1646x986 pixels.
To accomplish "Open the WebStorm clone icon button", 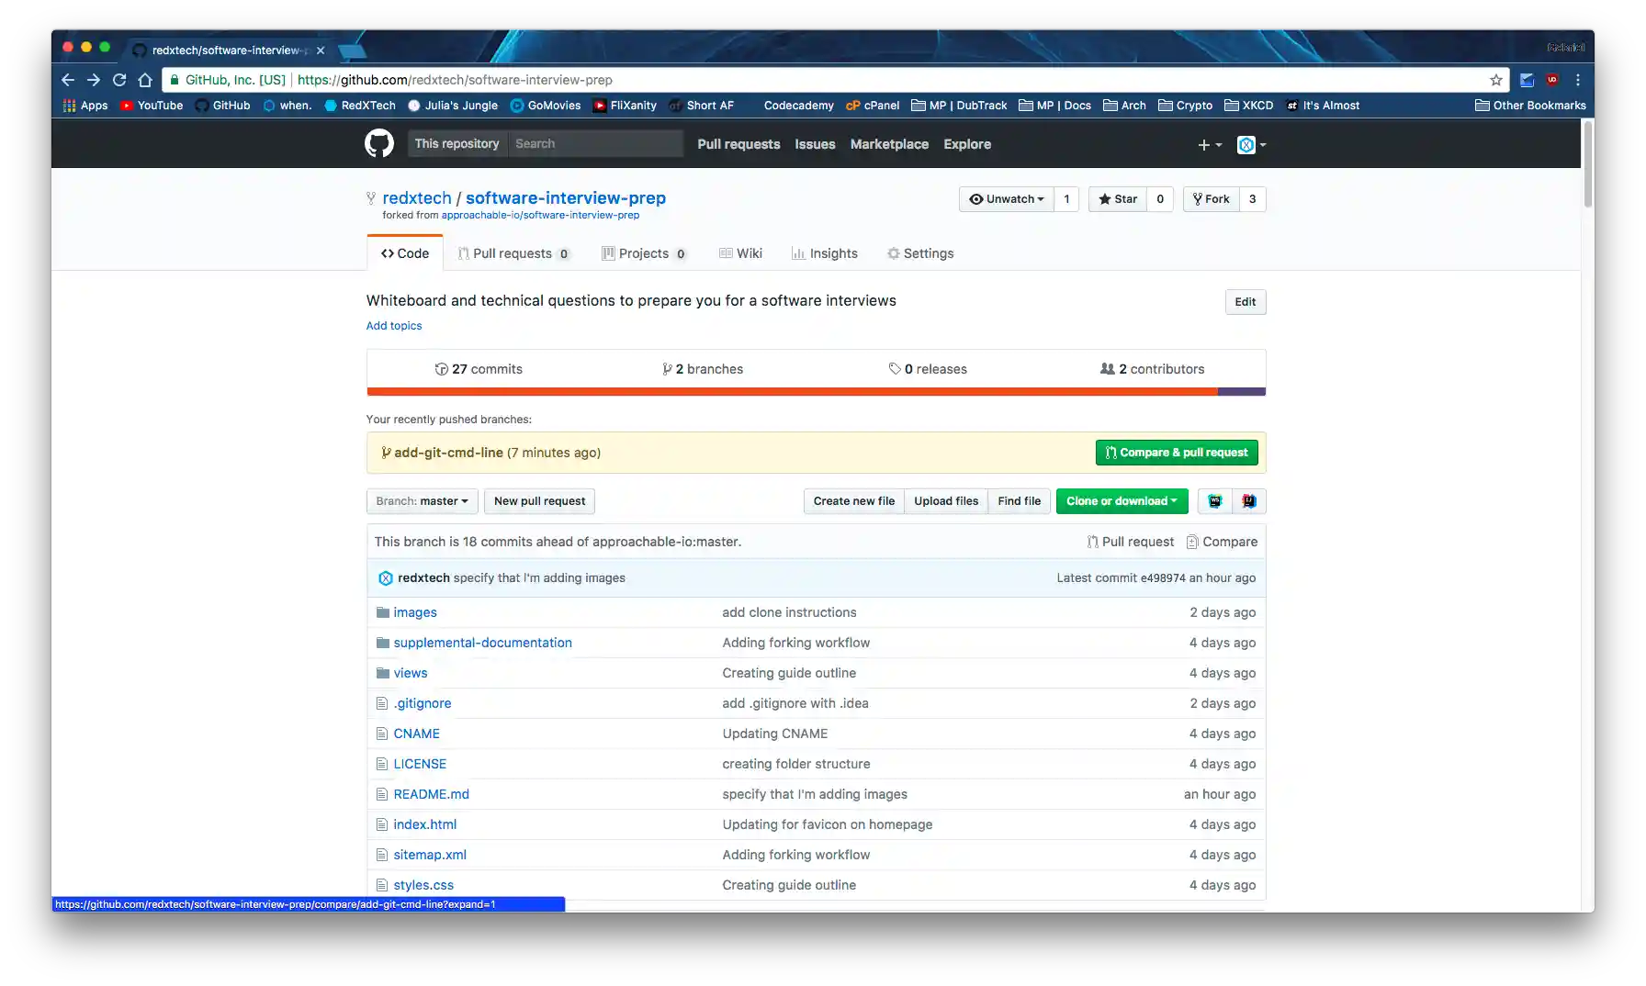I will (x=1215, y=501).
